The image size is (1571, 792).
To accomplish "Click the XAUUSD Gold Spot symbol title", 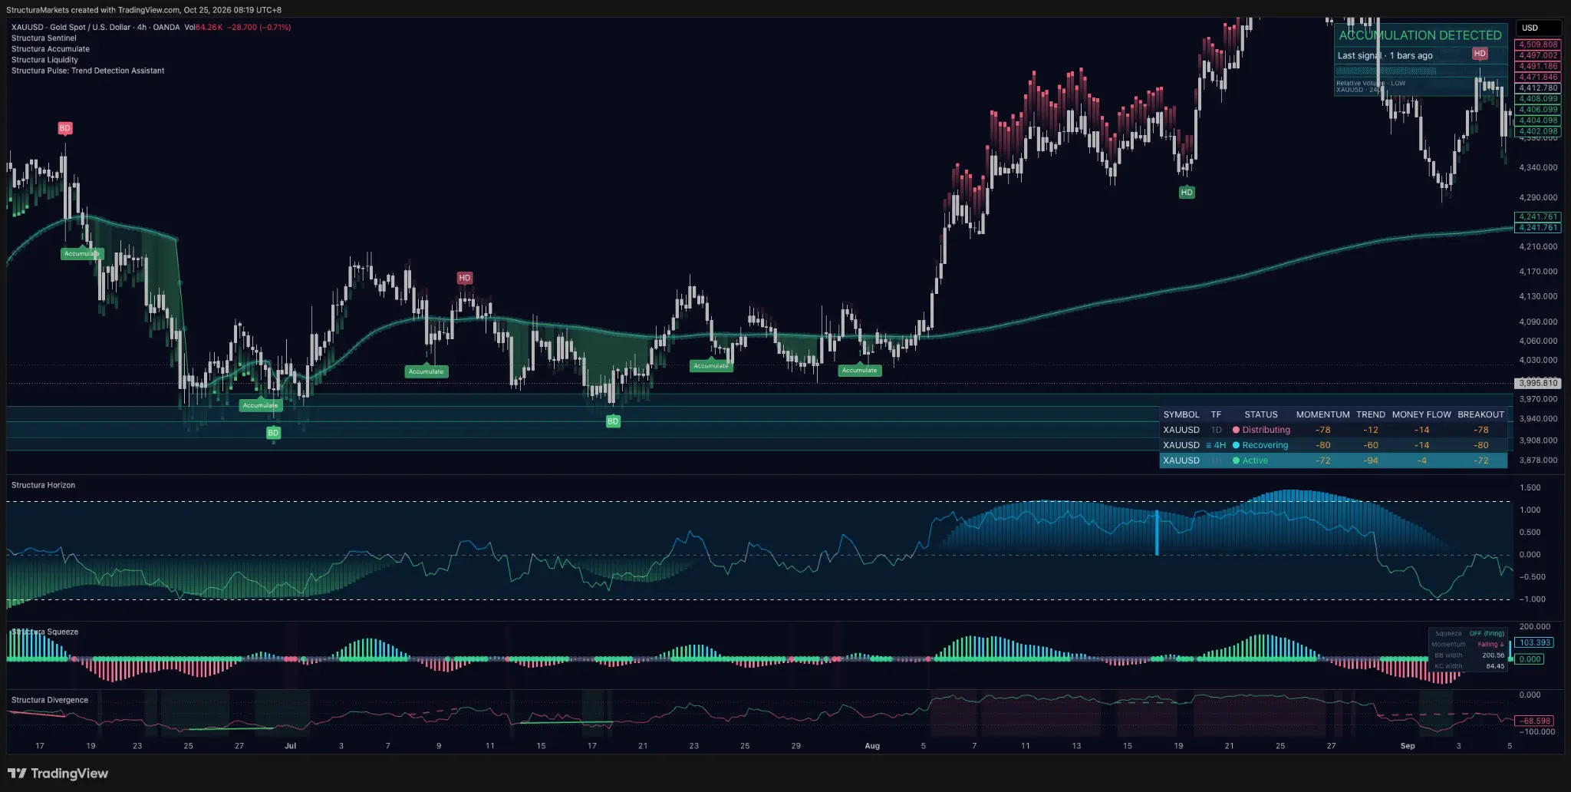I will (96, 28).
